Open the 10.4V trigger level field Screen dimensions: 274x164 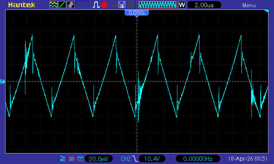pos(152,159)
